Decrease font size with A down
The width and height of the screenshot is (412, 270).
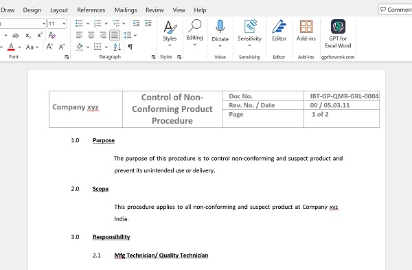(62, 47)
